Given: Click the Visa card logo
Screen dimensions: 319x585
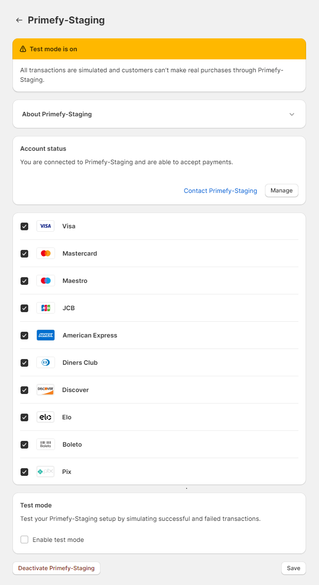Looking at the screenshot, I should 45,226.
